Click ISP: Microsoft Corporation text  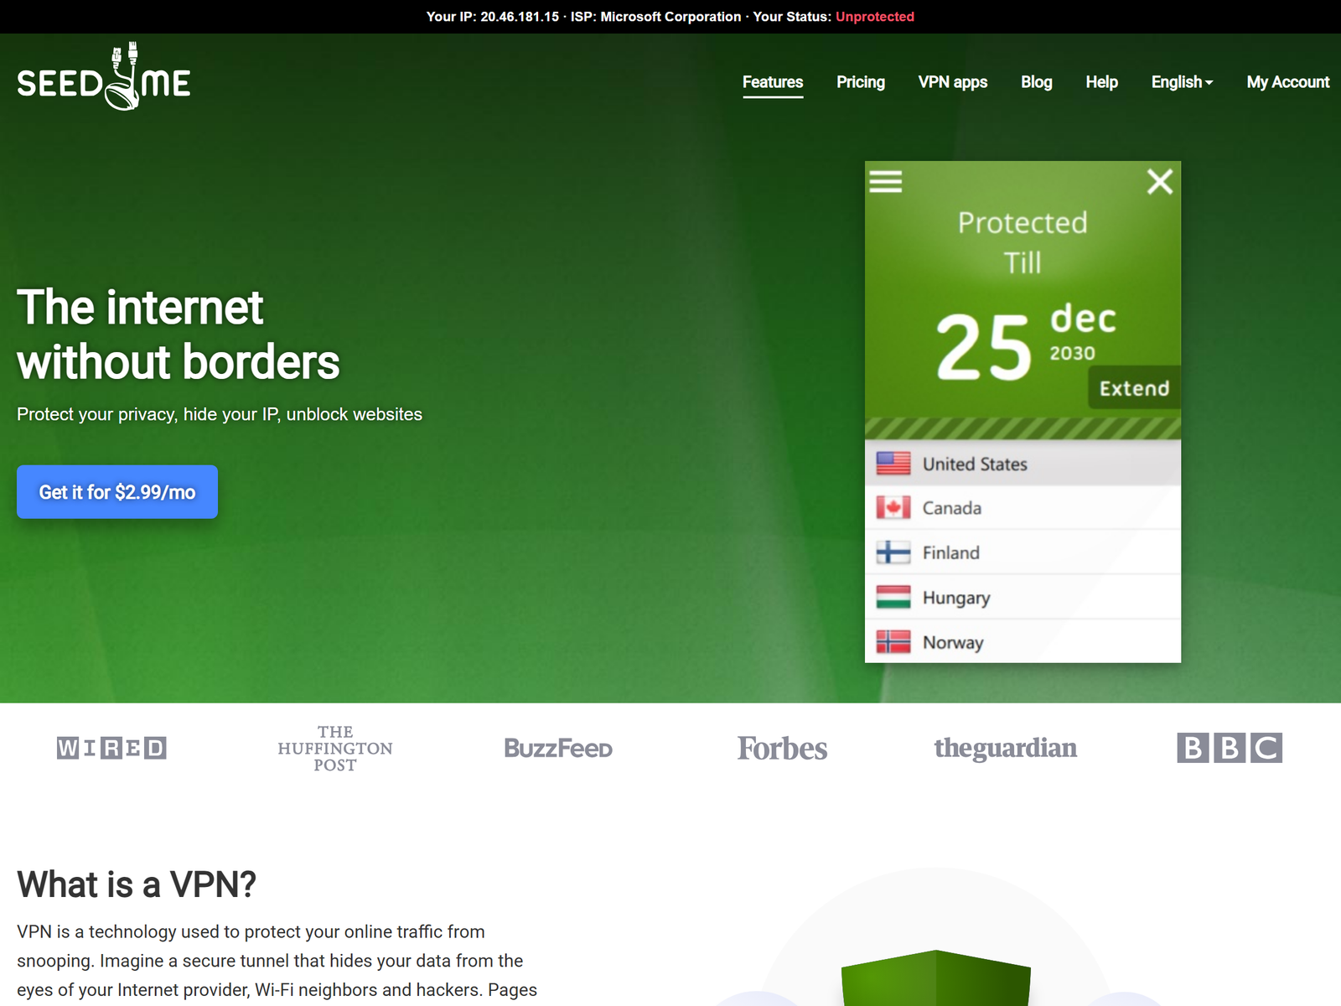click(x=656, y=17)
